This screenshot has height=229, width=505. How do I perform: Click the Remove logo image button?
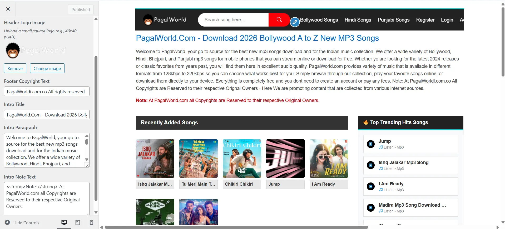[x=15, y=68]
